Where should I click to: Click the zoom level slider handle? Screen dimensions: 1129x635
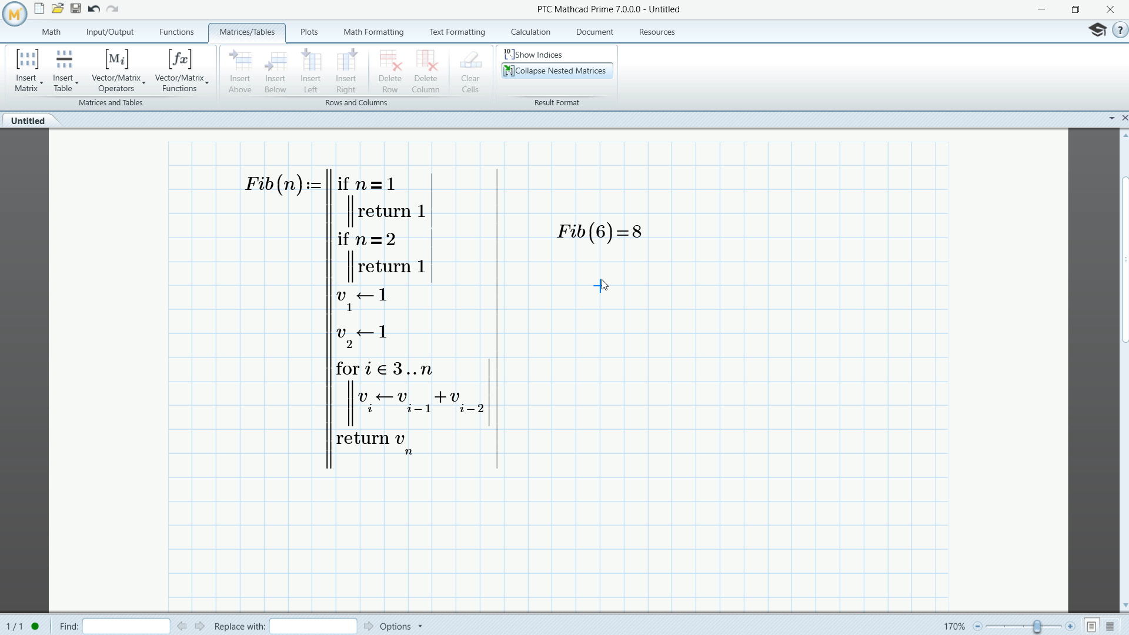(1037, 627)
